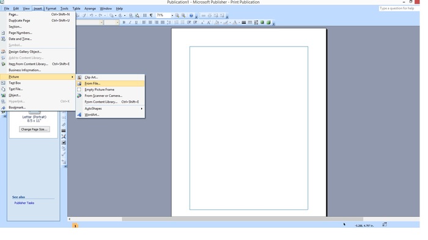Click the Format Painter brush icon

pyautogui.click(x=84, y=15)
